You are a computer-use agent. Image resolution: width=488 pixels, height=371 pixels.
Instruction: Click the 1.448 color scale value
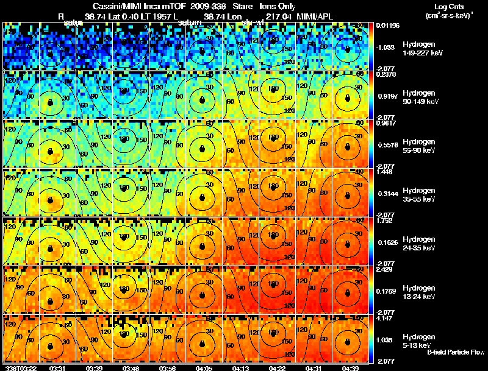click(384, 172)
